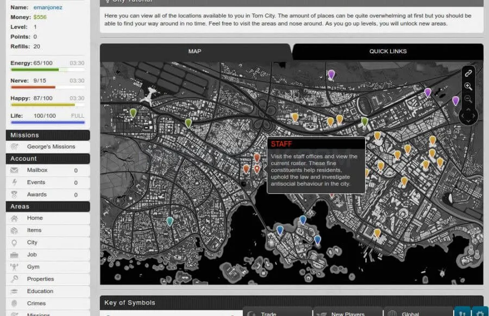Click the Refills value 20
The width and height of the screenshot is (489, 316).
point(36,47)
